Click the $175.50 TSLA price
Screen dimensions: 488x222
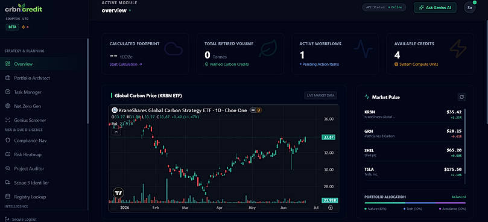point(453,170)
